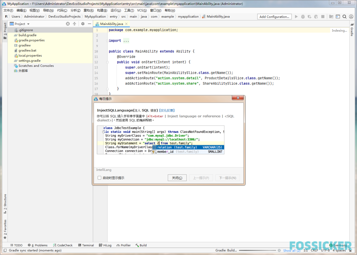This screenshot has height=255, width=357.
Task: Locate opened file with crosshair icon
Action: pos(68,24)
